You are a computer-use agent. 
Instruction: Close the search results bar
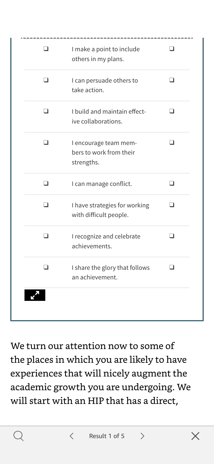click(195, 436)
